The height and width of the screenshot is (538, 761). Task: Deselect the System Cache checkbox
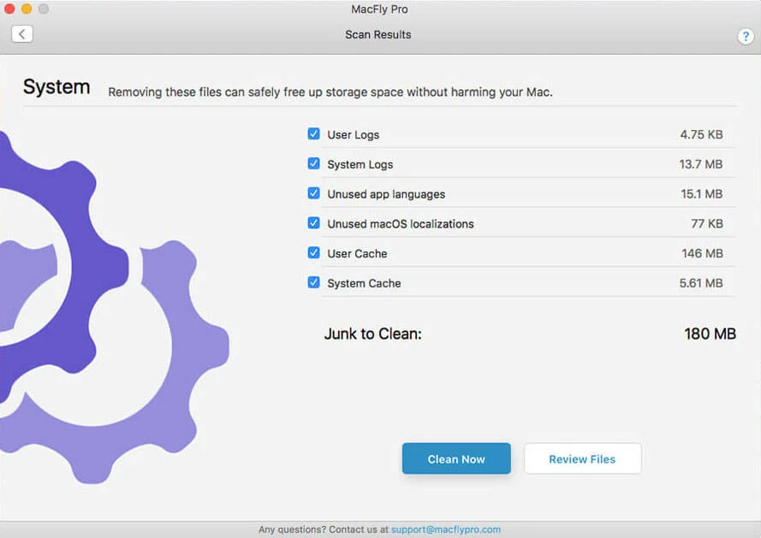313,282
